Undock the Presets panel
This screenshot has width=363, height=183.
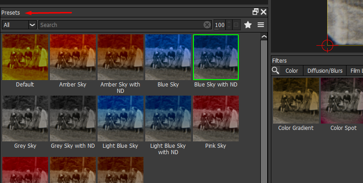(x=255, y=12)
